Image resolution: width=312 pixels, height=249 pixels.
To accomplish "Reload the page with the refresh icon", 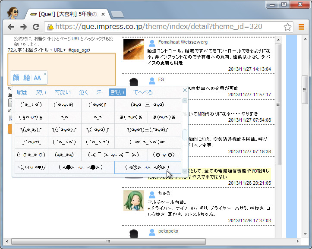I will tap(36, 27).
